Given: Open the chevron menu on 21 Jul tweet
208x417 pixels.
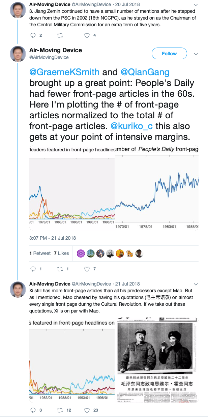Looking at the screenshot, I should [x=196, y=284].
